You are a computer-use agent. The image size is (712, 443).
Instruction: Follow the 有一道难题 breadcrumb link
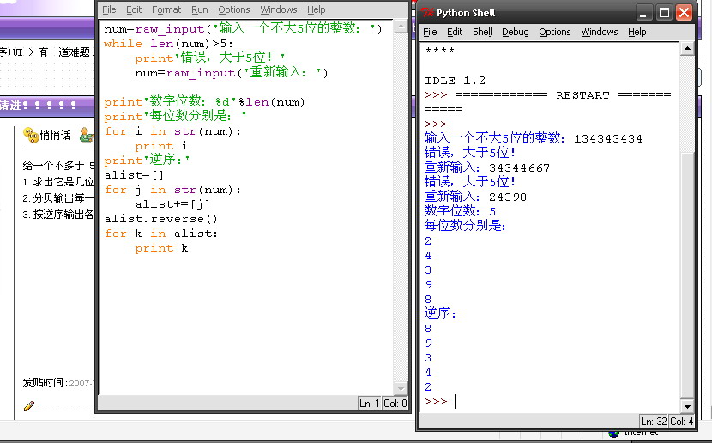[x=64, y=52]
